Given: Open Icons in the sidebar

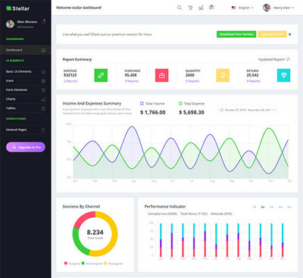Looking at the screenshot, I should pos(25,81).
